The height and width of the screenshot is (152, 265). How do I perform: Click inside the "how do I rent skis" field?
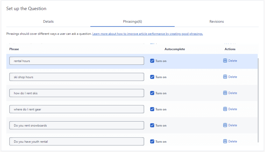tap(77, 93)
